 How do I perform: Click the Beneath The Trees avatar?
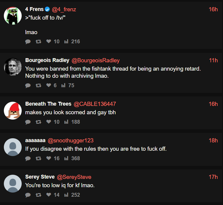click(13, 111)
